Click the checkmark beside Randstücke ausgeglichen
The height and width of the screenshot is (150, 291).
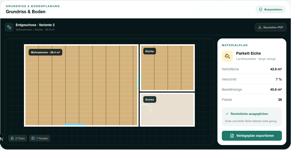(227, 114)
